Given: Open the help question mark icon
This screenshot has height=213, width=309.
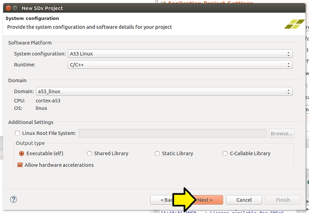Looking at the screenshot, I should click(x=14, y=199).
